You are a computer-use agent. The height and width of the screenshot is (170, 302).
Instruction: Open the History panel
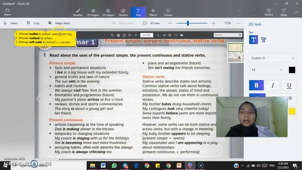click(x=269, y=12)
